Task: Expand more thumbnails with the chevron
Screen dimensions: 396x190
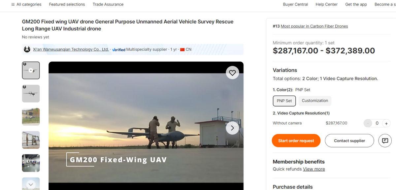Action: pyautogui.click(x=31, y=184)
